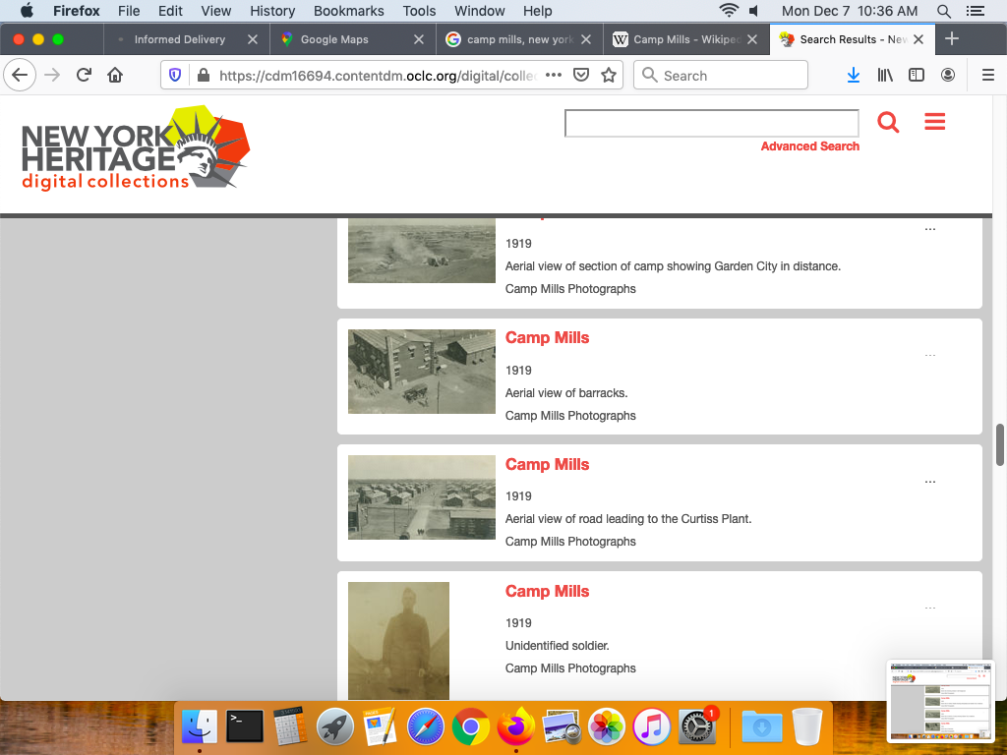Screen dimensions: 1007x755
Task: Bookmark this page with the star icon
Action: [x=609, y=76]
